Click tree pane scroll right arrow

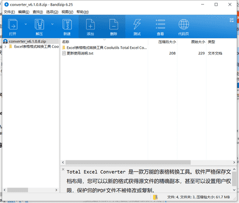(x=56, y=190)
